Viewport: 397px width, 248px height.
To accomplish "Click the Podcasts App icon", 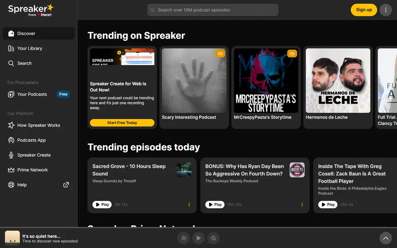I will pos(11,140).
